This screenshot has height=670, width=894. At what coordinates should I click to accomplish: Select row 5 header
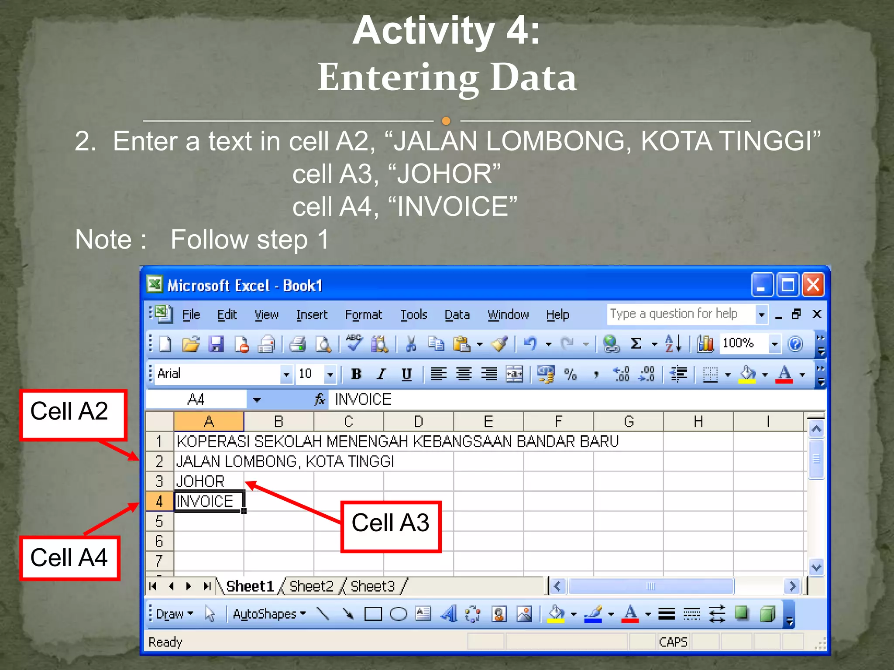[x=159, y=521]
